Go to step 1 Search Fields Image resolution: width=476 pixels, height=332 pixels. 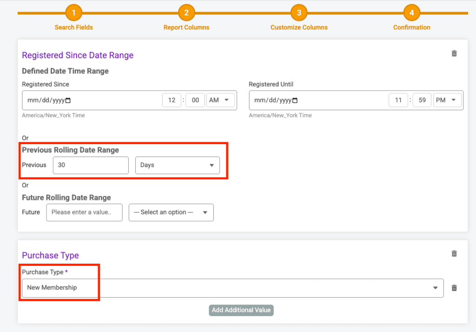73,13
